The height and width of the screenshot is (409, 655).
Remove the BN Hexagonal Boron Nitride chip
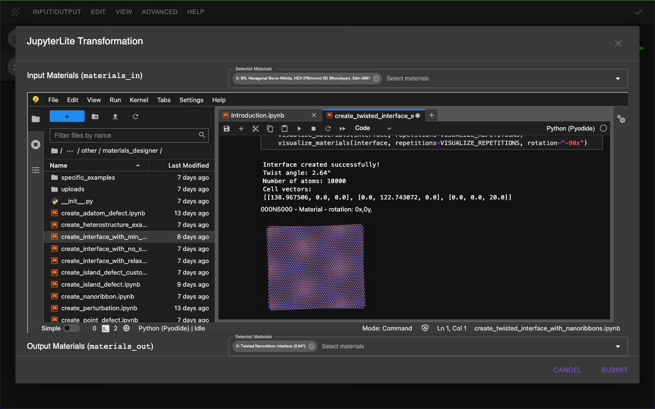coord(376,79)
